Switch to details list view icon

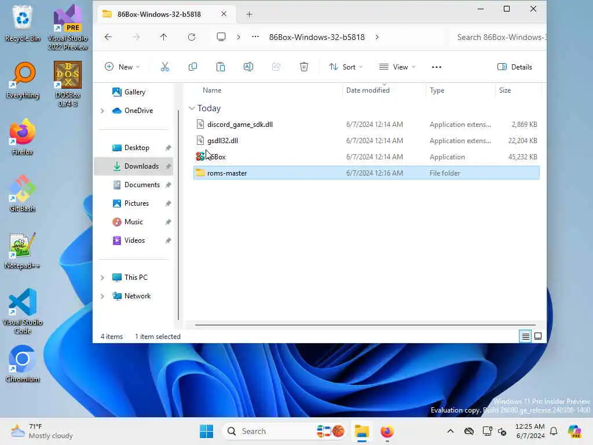point(526,337)
